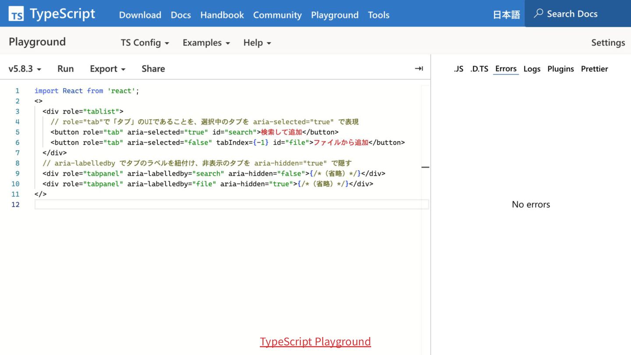Select the Logs tab
The height and width of the screenshot is (355, 631).
tap(532, 69)
